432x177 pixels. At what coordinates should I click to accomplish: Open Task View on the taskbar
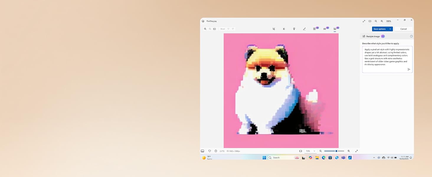304,158
